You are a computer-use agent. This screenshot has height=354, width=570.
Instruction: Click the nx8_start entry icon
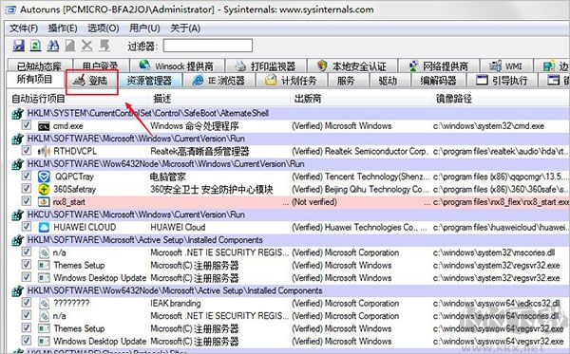click(x=44, y=202)
